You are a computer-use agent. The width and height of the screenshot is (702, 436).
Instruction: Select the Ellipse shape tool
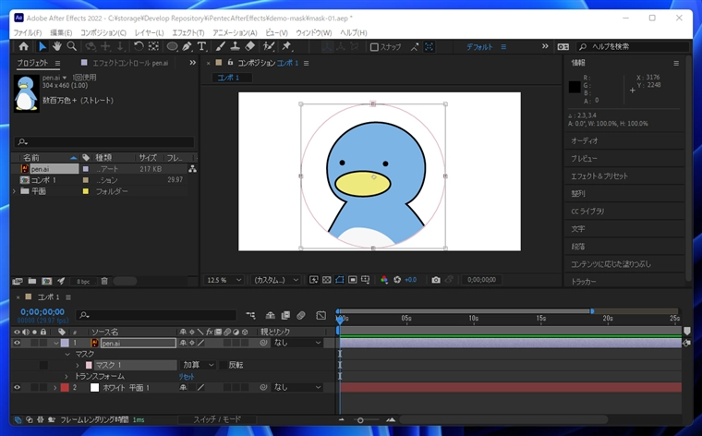(172, 46)
